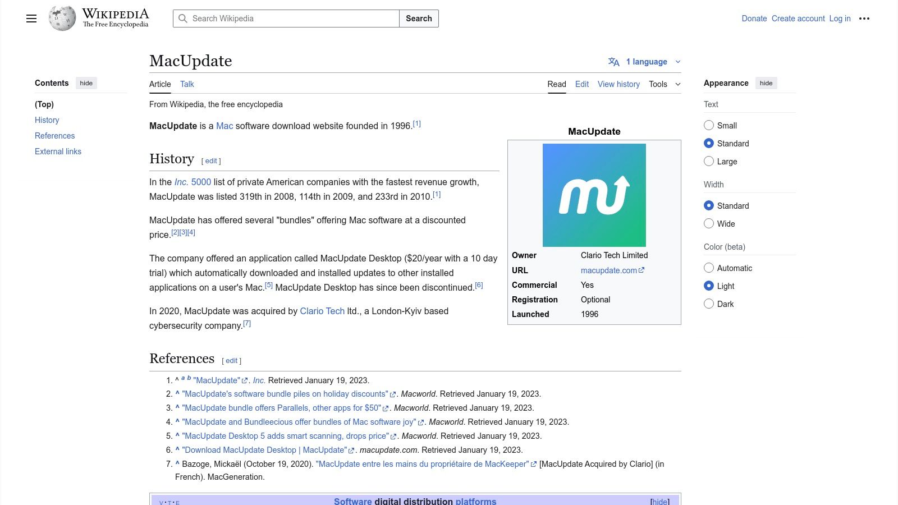Open the Mac link in intro sentence
898x505 pixels.
(224, 126)
